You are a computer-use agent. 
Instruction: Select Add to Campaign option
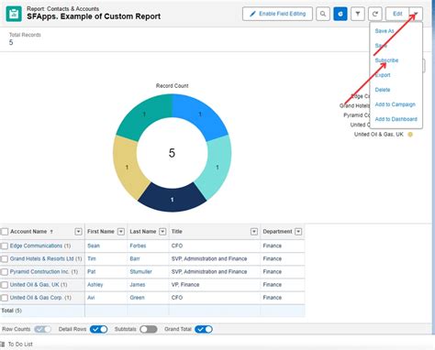tap(395, 104)
